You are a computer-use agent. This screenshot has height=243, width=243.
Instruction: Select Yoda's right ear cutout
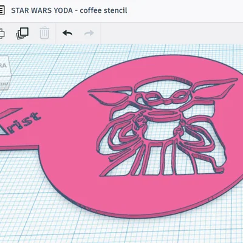pyautogui.click(x=214, y=87)
